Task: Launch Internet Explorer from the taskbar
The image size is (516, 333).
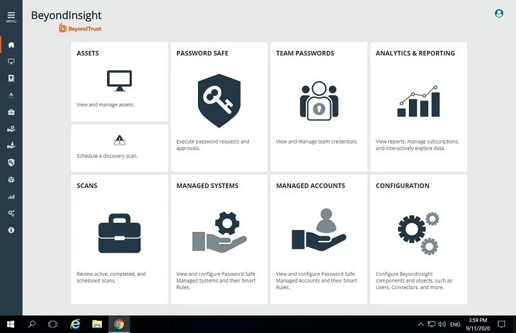Action: point(75,325)
